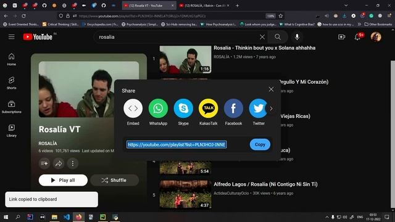Viewport: 395px width, 222px height.
Task: Open the YouTube hamburger guide menu
Action: pos(11,37)
